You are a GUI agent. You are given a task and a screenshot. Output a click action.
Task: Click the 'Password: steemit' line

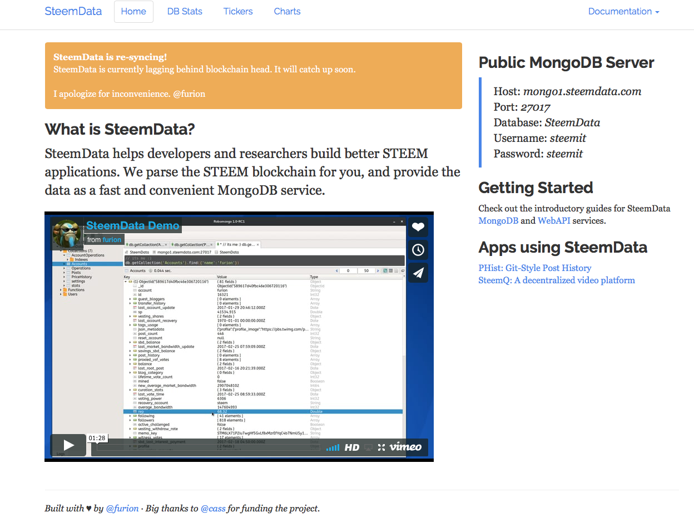[x=538, y=154]
